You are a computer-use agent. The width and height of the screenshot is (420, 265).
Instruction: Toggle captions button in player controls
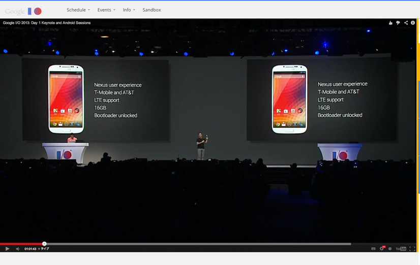[373, 249]
